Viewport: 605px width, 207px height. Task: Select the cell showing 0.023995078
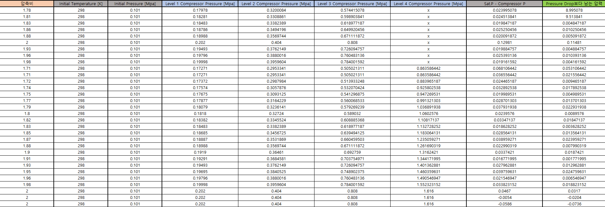pos(505,10)
